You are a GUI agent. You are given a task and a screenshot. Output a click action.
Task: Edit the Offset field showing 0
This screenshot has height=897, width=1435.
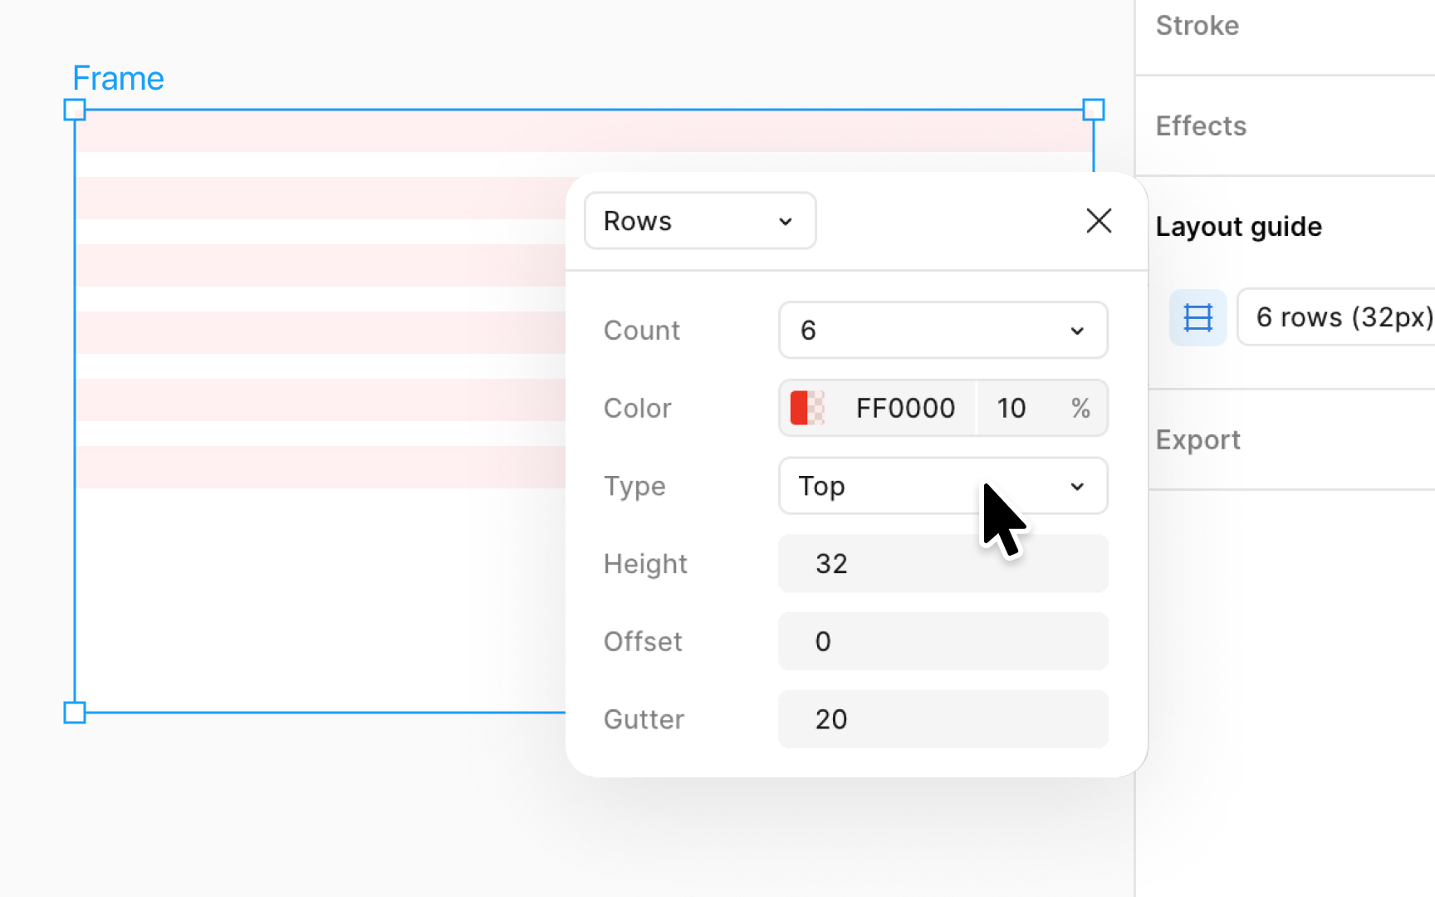pyautogui.click(x=943, y=641)
